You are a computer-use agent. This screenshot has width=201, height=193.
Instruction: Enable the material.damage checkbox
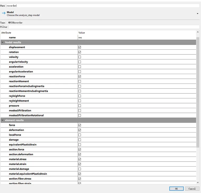pyautogui.click(x=80, y=169)
